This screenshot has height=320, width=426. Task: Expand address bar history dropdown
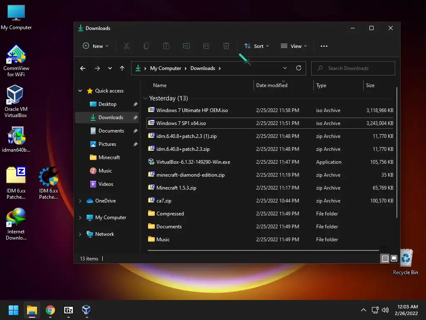[x=285, y=68]
